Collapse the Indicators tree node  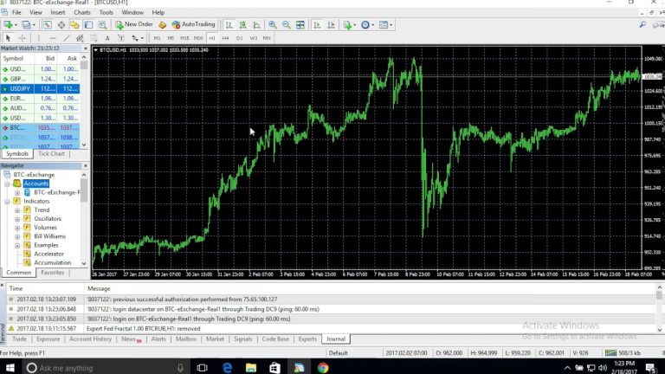coord(7,202)
